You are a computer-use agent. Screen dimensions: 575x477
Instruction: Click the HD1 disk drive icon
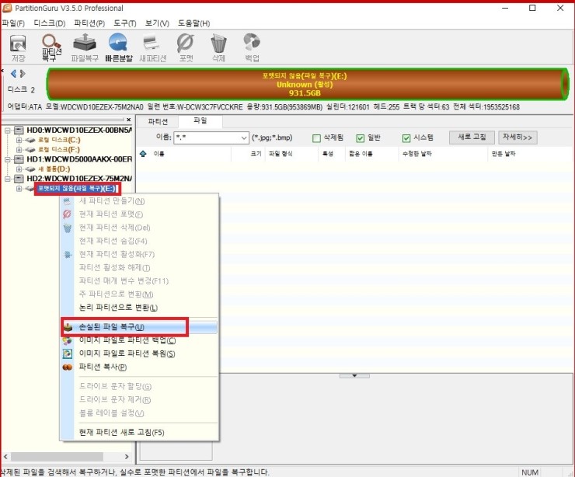19,159
